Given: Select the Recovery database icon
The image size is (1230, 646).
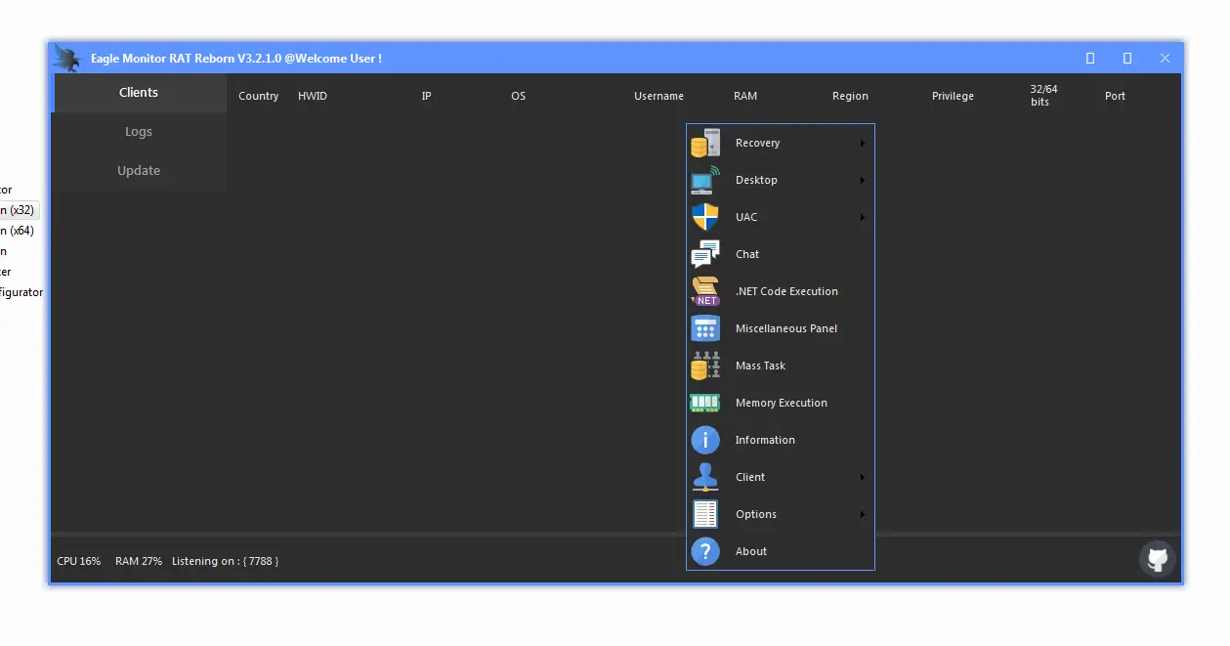Looking at the screenshot, I should (705, 143).
